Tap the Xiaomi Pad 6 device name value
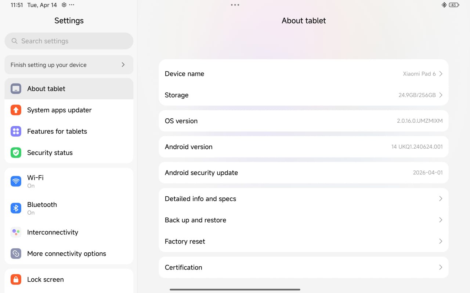 coord(419,74)
